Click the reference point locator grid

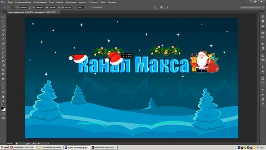pyautogui.click(x=13, y=7)
